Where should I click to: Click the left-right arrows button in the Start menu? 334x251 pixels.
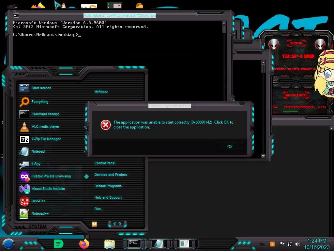click(x=117, y=224)
